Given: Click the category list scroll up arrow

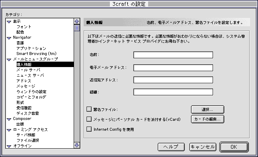Looking at the screenshot, I should [x=77, y=21].
